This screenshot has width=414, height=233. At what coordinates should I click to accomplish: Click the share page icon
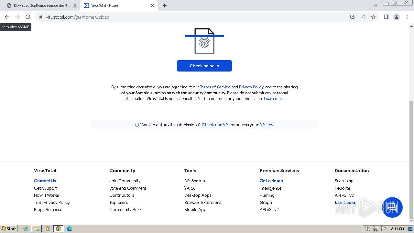[363, 17]
